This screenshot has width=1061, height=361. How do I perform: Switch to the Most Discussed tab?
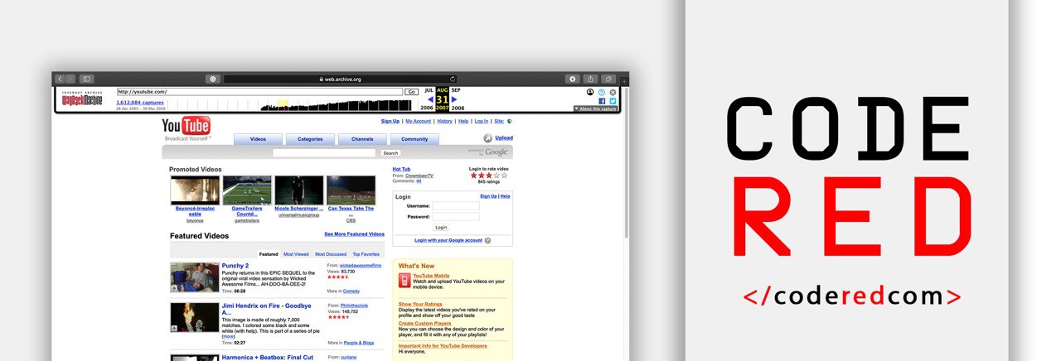point(331,254)
